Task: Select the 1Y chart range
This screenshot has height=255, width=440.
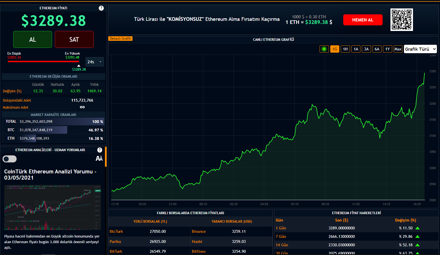Action: click(x=387, y=49)
